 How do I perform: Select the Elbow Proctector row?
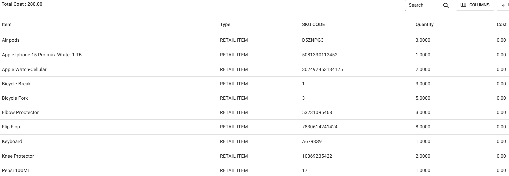tap(20, 112)
